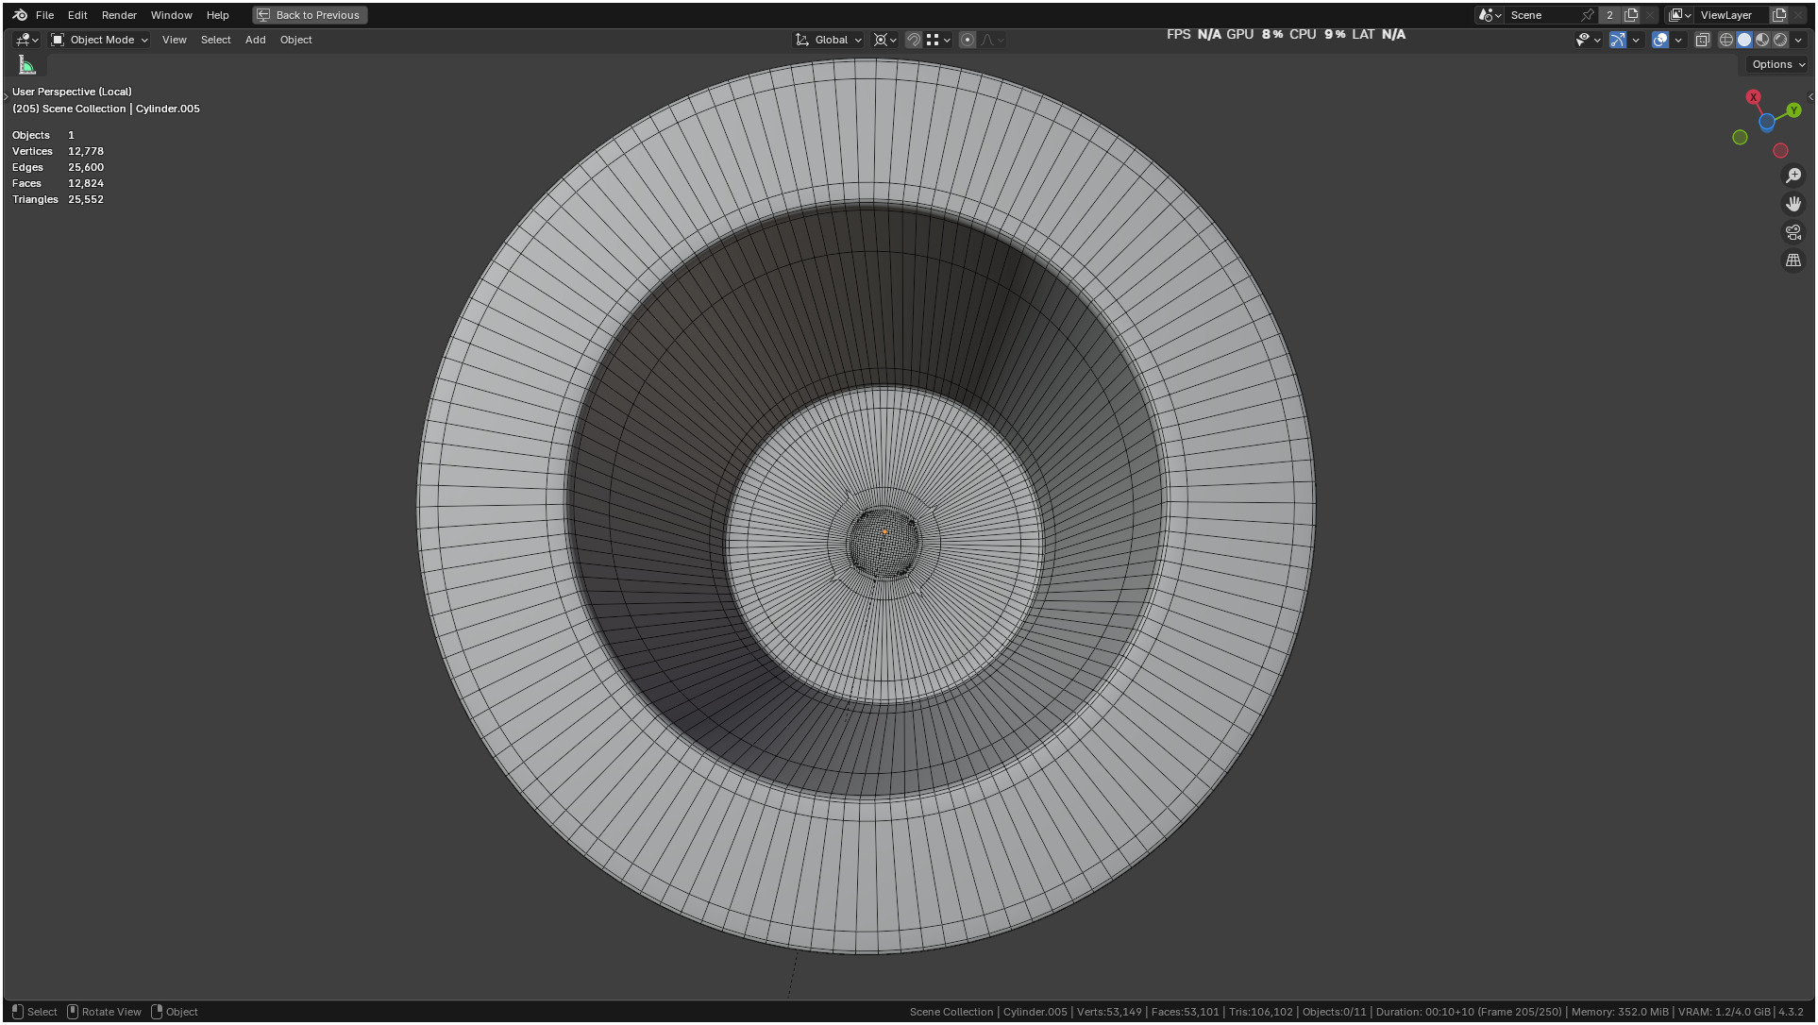The width and height of the screenshot is (1818, 1025).
Task: Open the Add menu in viewport header
Action: click(x=255, y=40)
